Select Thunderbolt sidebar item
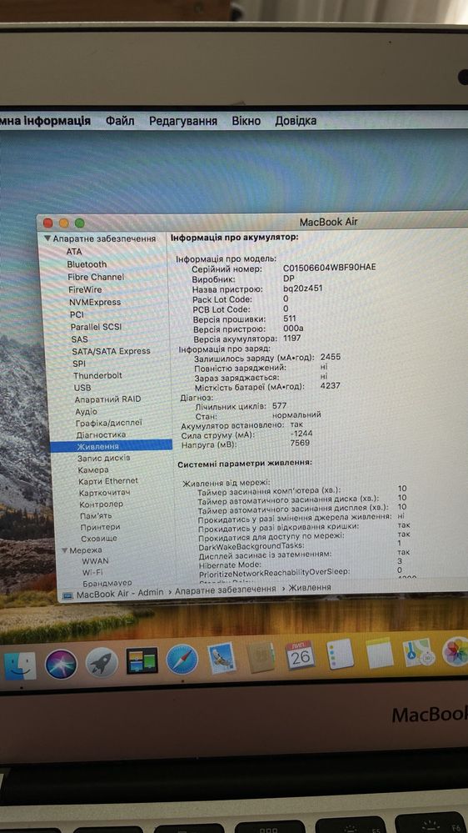This screenshot has width=468, height=833. point(97,375)
